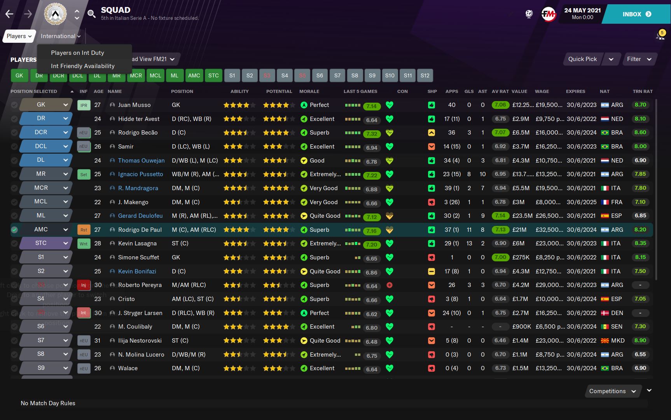Open the FM logo menu
671x420 pixels.
(x=548, y=14)
